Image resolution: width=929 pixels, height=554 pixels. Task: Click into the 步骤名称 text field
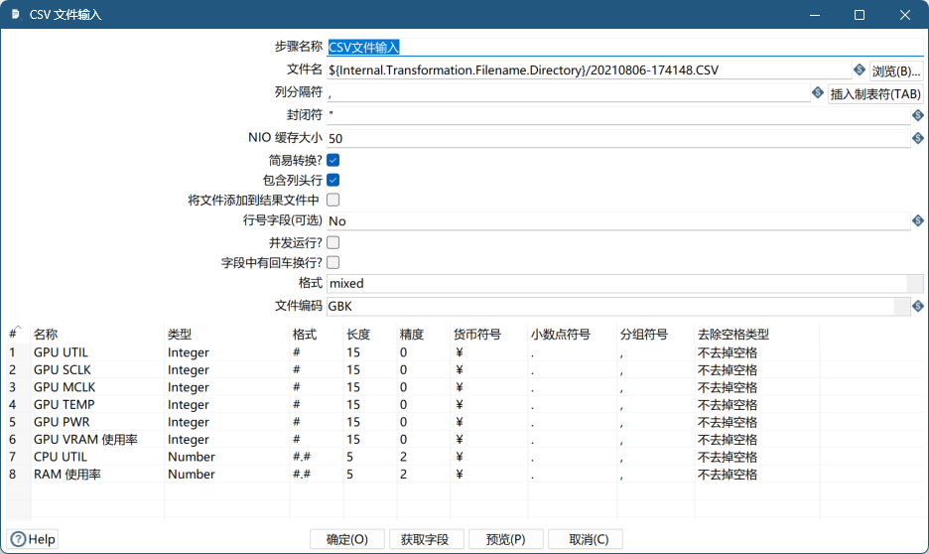615,47
